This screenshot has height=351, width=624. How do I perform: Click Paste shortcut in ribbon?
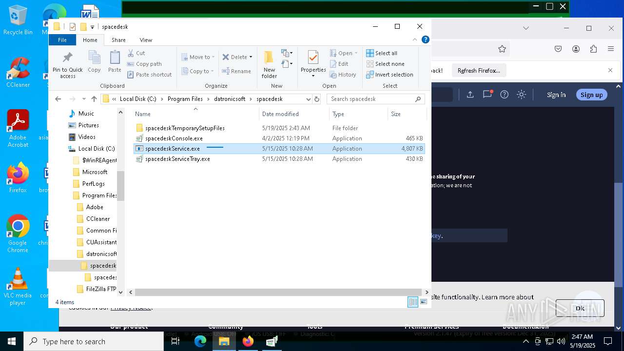pos(149,75)
